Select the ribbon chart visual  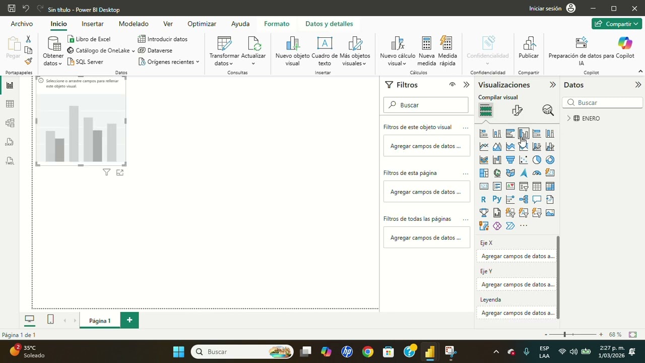point(484,160)
